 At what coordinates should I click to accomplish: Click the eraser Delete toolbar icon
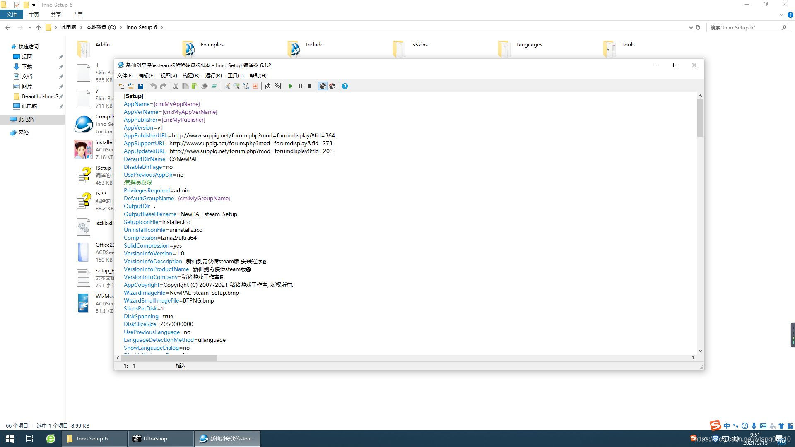205,86
